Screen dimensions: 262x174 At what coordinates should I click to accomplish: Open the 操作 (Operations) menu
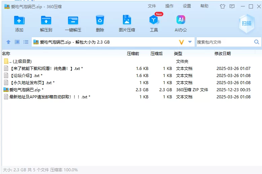(x=169, y=6)
